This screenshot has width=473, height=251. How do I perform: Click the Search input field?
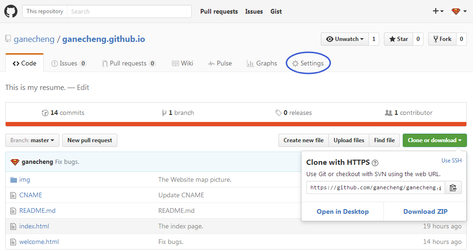(x=129, y=11)
